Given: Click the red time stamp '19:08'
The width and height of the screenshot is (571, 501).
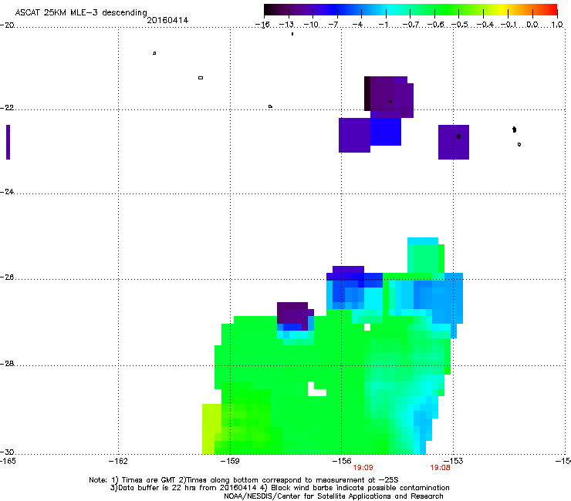Looking at the screenshot, I should [441, 468].
